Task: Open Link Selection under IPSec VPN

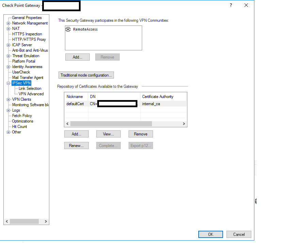Action: coord(30,88)
